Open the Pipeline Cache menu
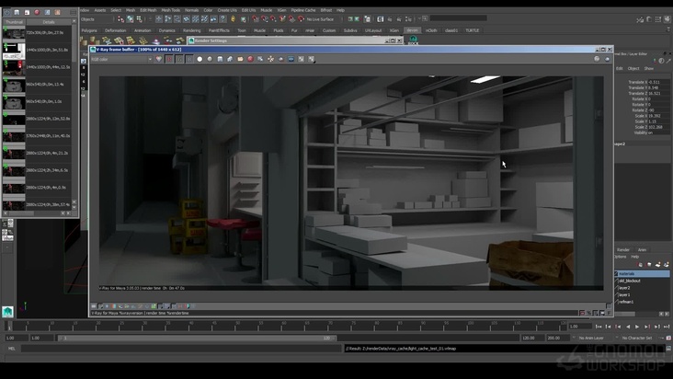673x379 pixels. tap(303, 10)
